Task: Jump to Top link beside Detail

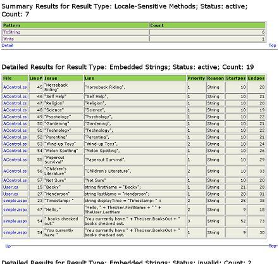Action: 272,45
